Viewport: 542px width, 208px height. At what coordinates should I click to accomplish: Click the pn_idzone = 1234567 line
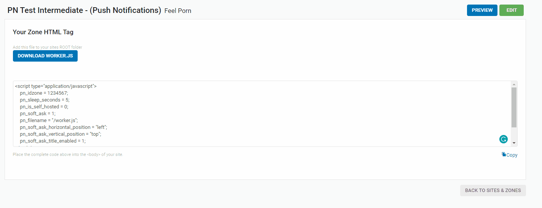(x=44, y=93)
